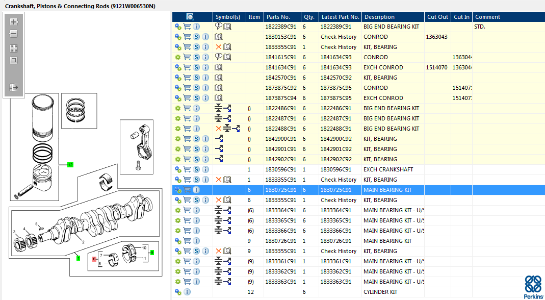The width and height of the screenshot is (545, 300).
Task: Click the single-square icon in diagram toolbar
Action: [14, 60]
